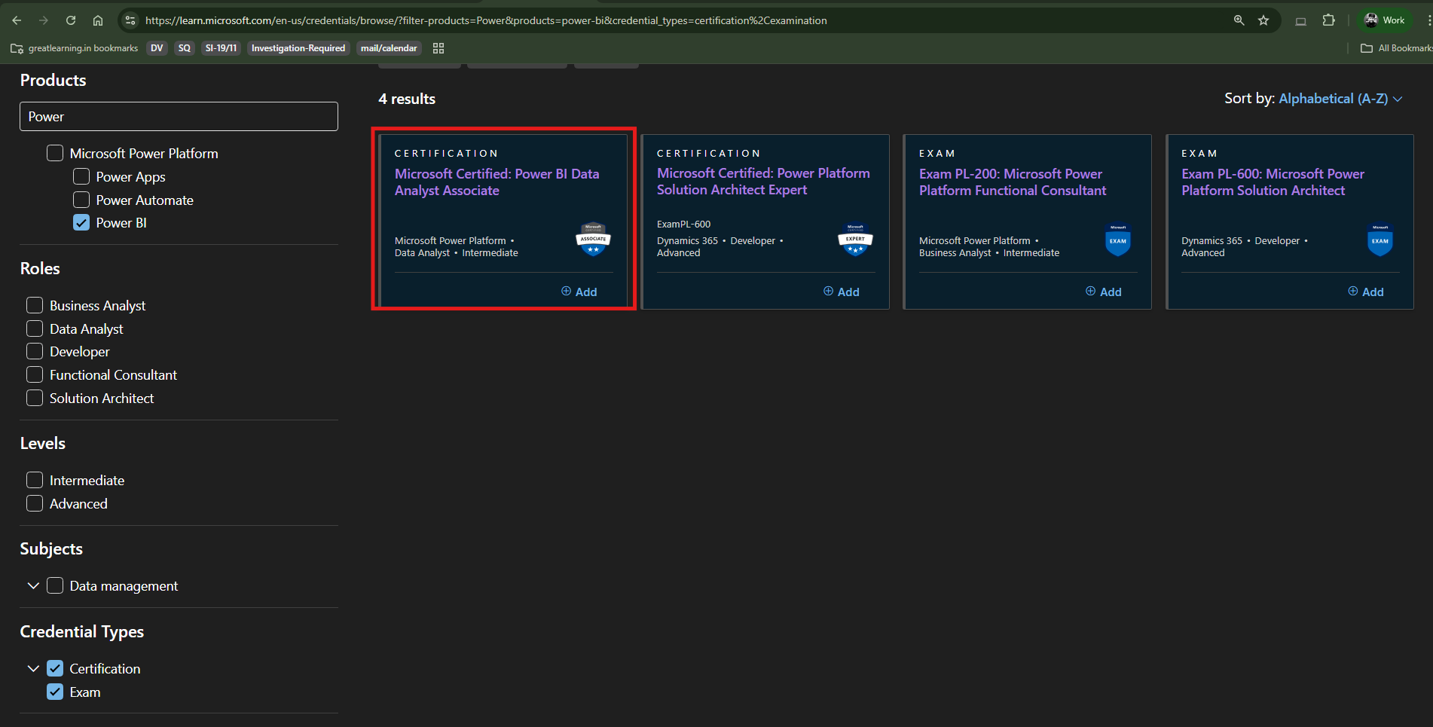Enable the Power Apps filter
Viewport: 1433px width, 727px height.
click(81, 176)
